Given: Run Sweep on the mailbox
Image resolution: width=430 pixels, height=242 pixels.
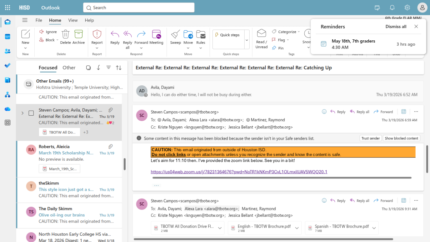Looking at the screenshot, I should (175, 37).
